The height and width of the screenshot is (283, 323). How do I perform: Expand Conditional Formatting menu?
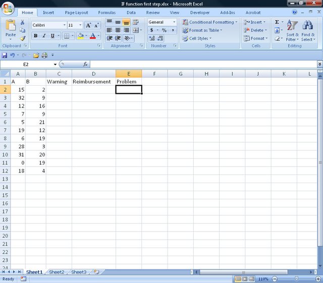pyautogui.click(x=210, y=22)
